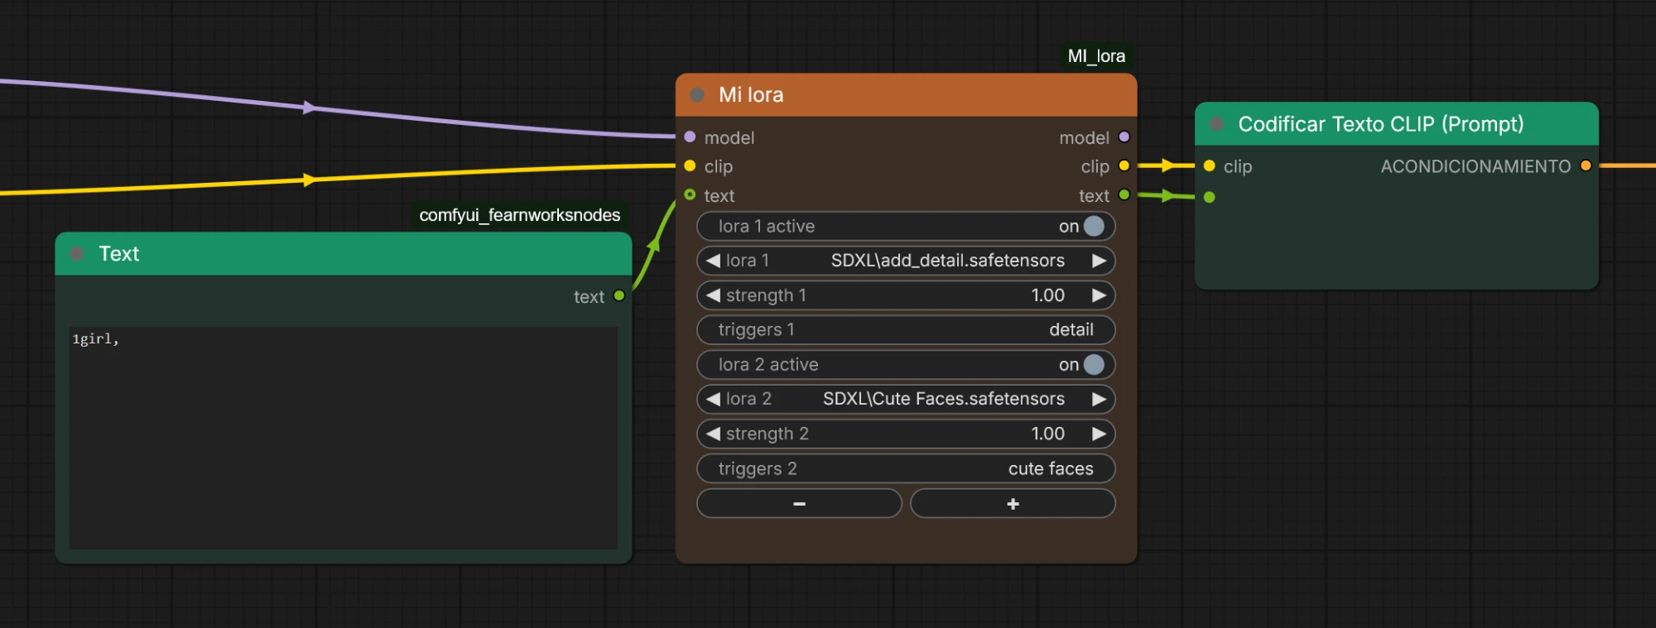Screen dimensions: 1656x628
Task: Click the triggers 2 field showing cute faces
Action: (x=906, y=468)
